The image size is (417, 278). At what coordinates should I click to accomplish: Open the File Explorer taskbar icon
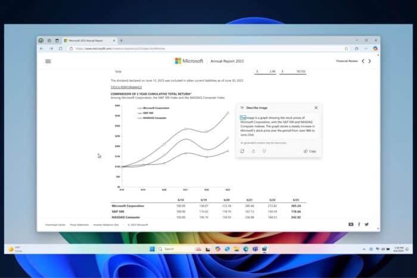coord(236,249)
